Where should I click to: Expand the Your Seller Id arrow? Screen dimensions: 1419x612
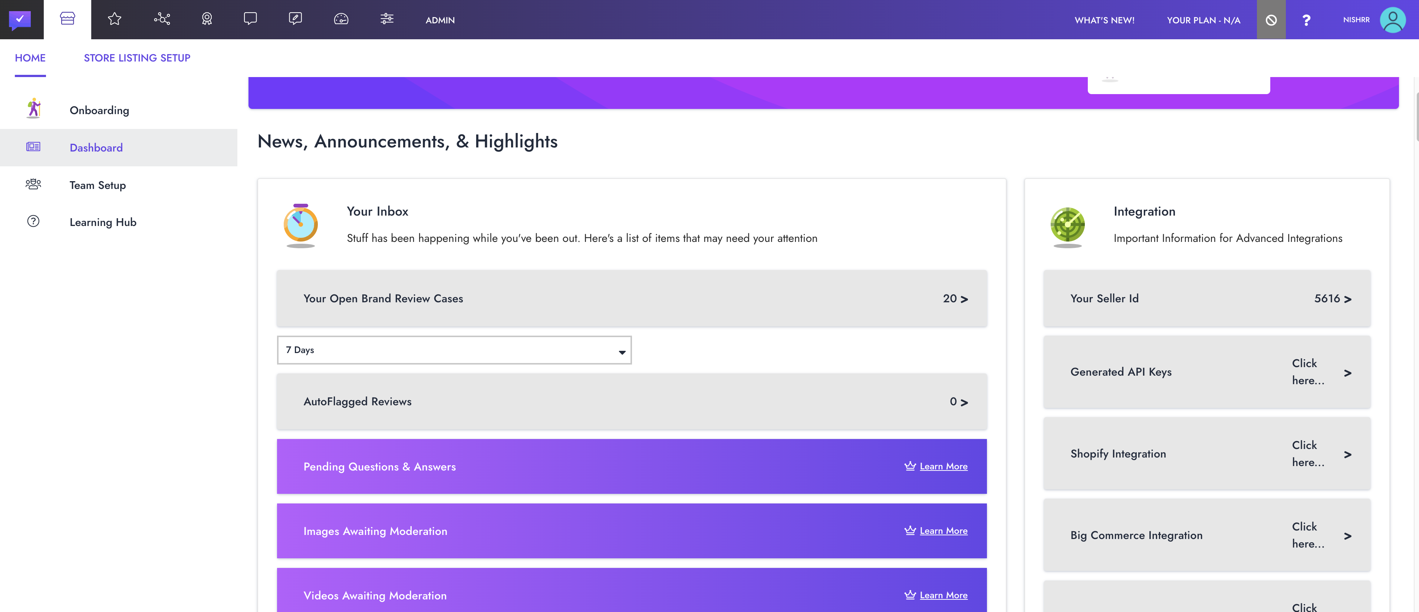(1347, 299)
